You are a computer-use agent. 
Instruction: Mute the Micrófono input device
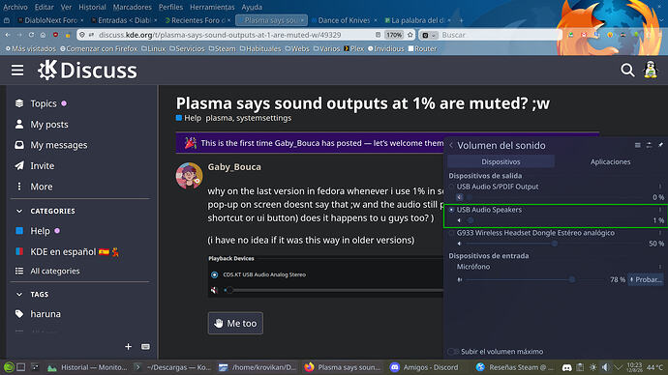pos(459,279)
